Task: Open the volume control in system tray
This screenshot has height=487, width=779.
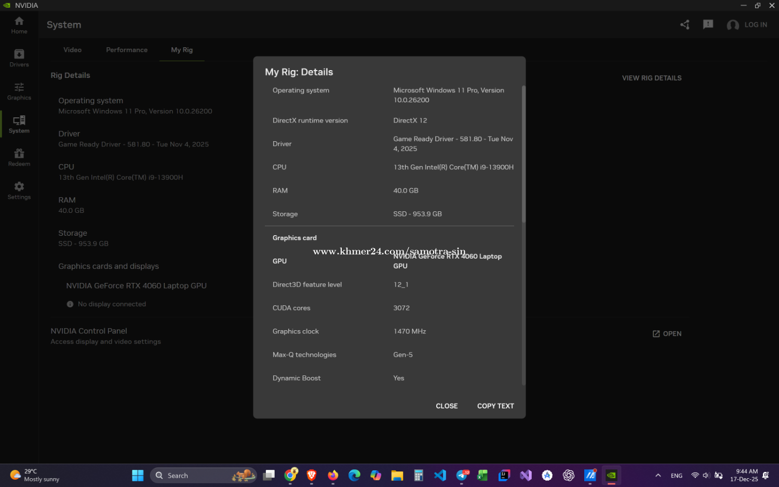Action: (706, 476)
